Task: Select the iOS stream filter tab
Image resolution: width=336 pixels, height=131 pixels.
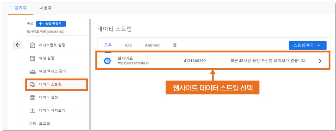Action: (x=128, y=45)
